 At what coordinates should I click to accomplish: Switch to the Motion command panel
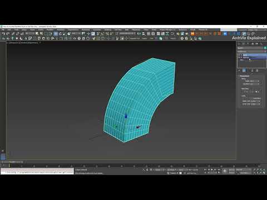point(253,44)
